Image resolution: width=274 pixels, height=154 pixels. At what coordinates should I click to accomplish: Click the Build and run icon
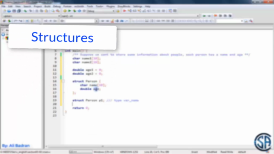pyautogui.click(x=74, y=11)
